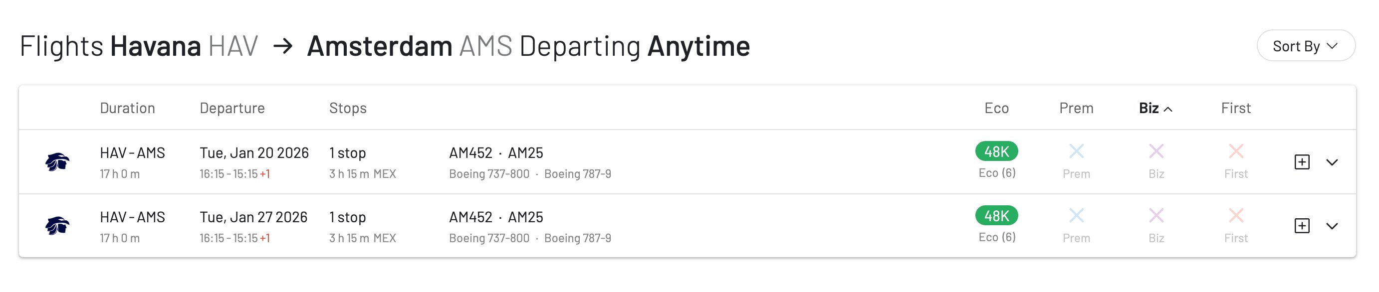The width and height of the screenshot is (1379, 292).
Task: Select the Eco column header
Action: (998, 108)
